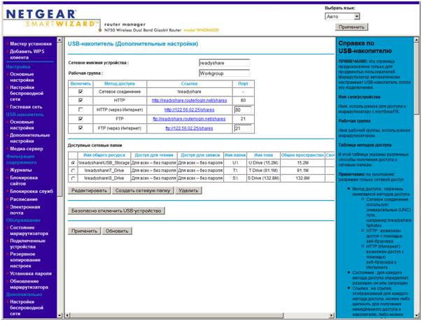Open Гостевая сеть menu item

26,107
